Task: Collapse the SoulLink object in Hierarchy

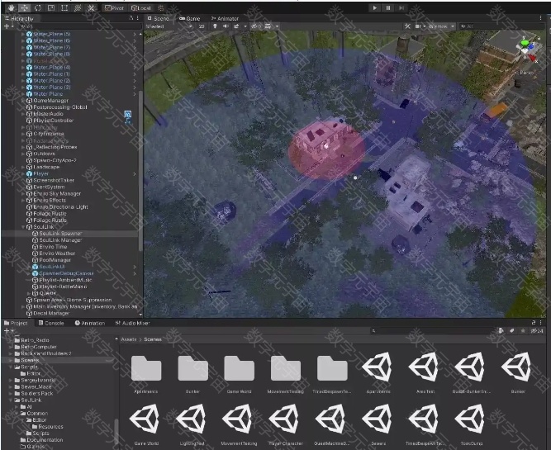Action: (x=23, y=227)
